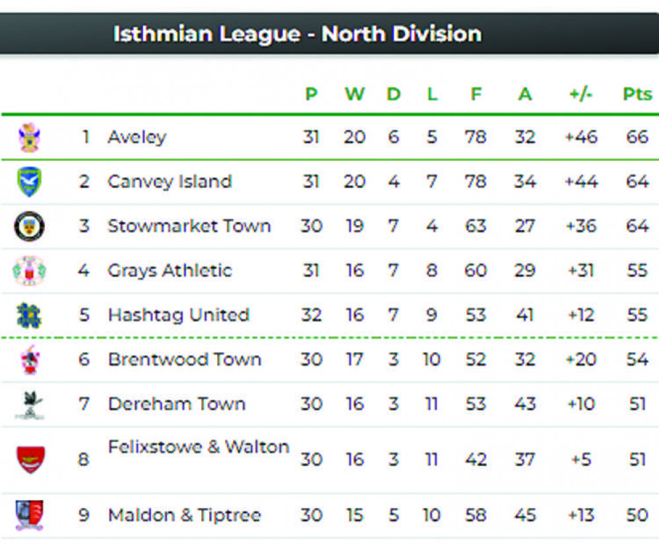Click the Brentwood Town crest
Screen dimensions: 659x545
[30, 360]
